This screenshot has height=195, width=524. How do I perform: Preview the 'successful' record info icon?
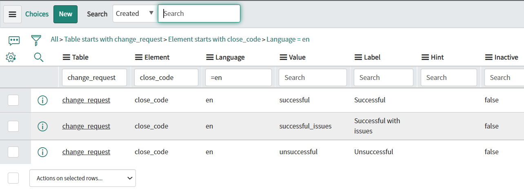42,100
